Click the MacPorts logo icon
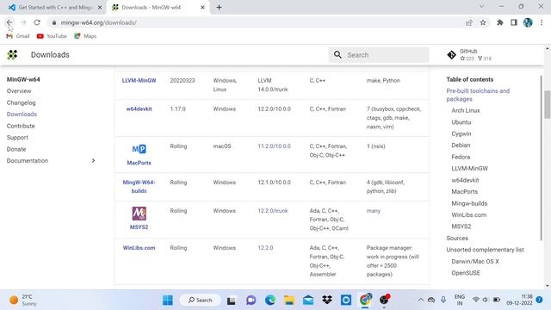 [139, 149]
